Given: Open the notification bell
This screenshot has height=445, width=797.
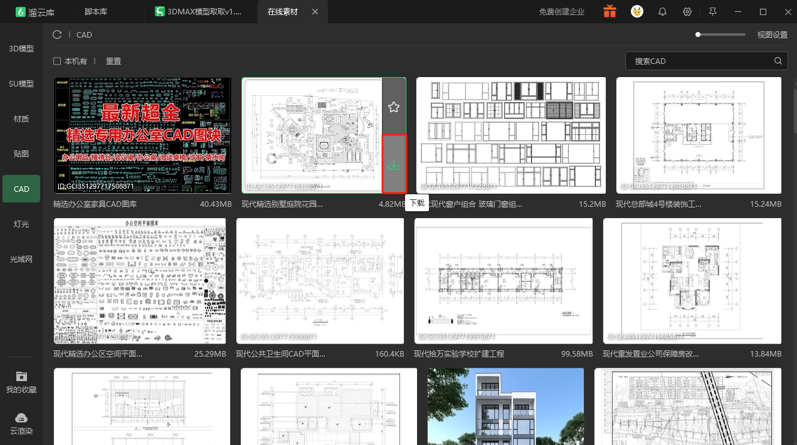Looking at the screenshot, I should pos(662,12).
